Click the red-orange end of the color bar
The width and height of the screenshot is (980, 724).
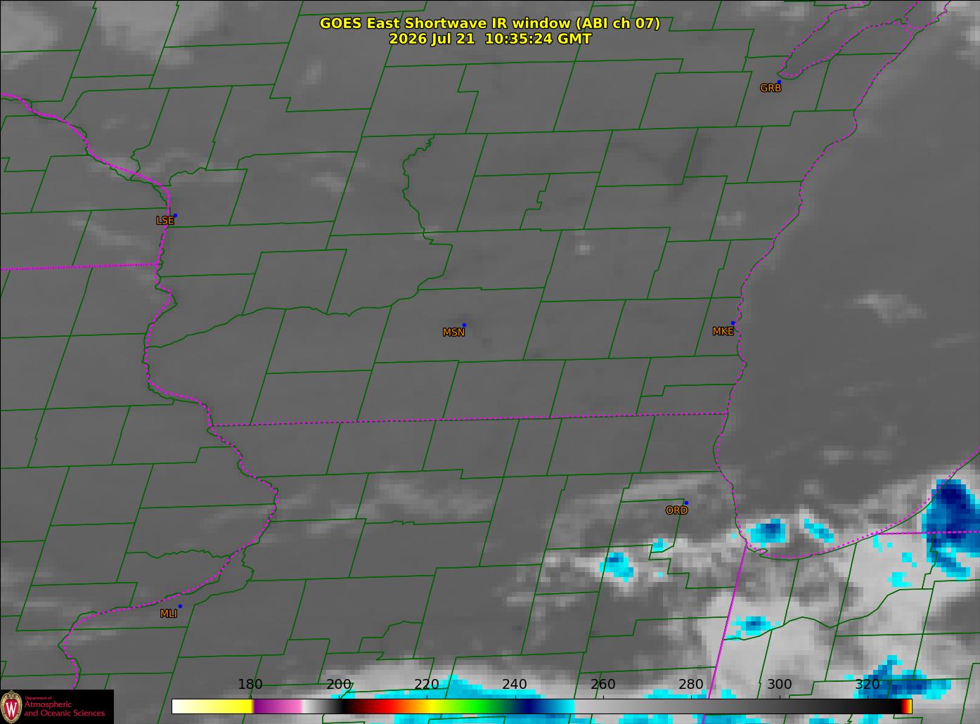(x=907, y=706)
